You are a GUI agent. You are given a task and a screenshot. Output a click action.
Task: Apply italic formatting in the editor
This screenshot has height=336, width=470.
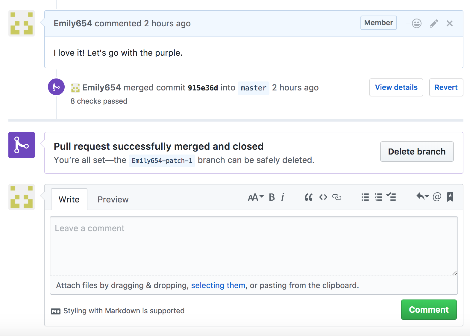[x=283, y=197]
